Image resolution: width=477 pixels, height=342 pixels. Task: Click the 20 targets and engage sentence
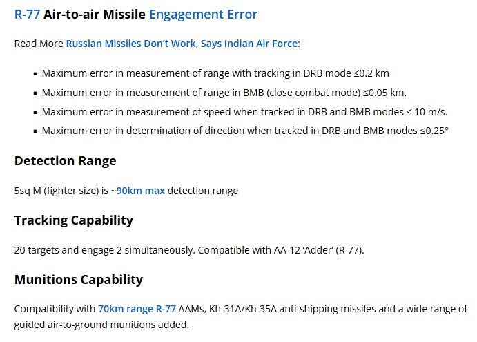click(x=104, y=250)
